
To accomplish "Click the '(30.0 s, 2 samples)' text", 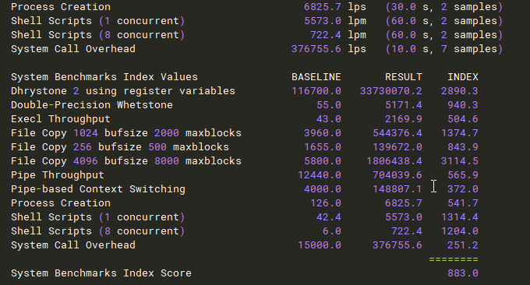I will click(x=444, y=7).
